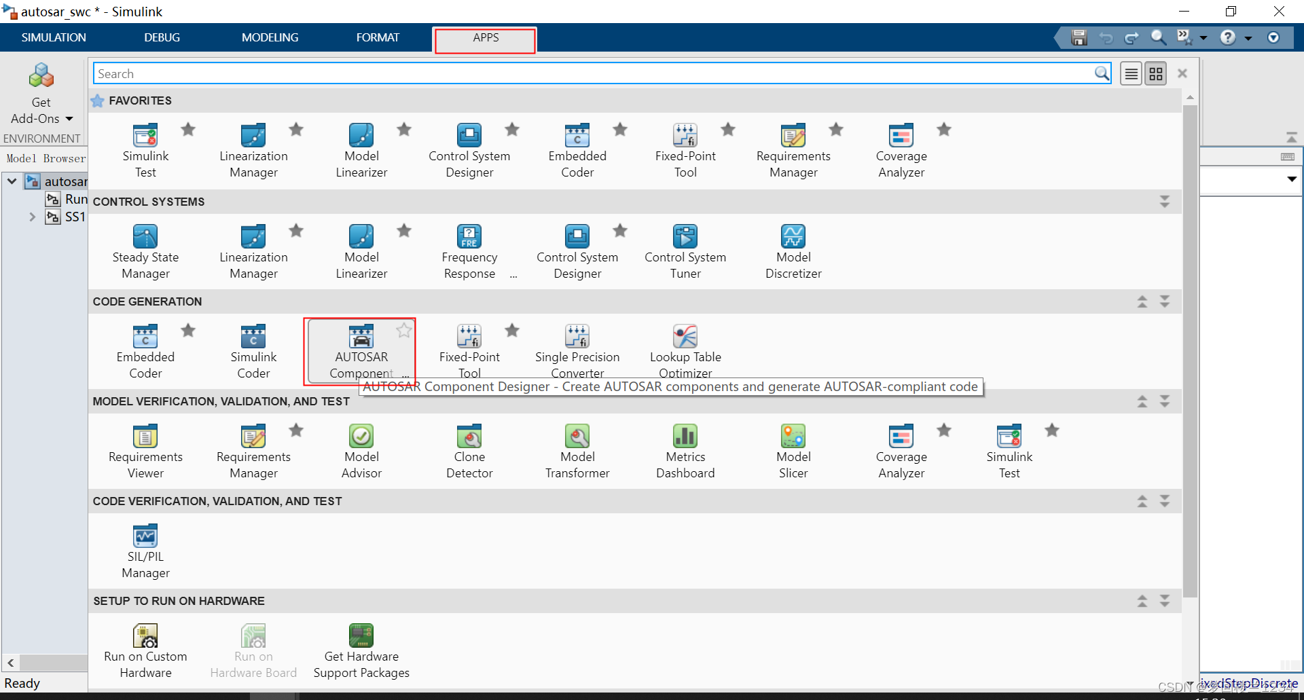Open the SIL/PIL Manager app
The width and height of the screenshot is (1304, 700).
coord(145,550)
